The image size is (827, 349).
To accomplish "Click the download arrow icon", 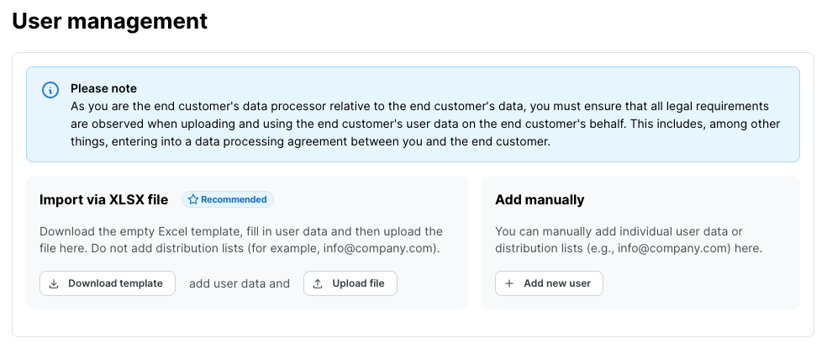I will [x=54, y=284].
